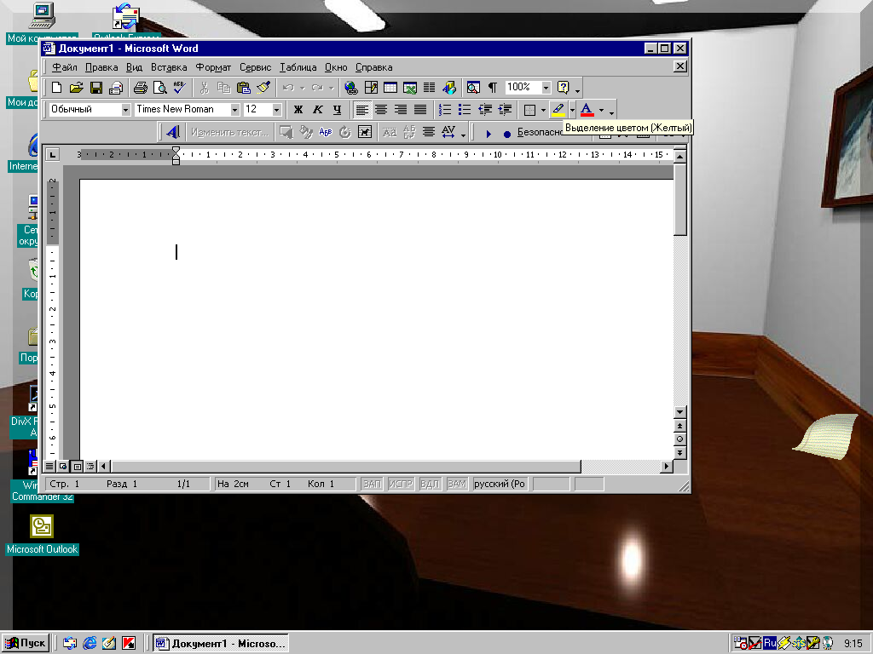Show nonprinting paragraph marks (¶)
This screenshot has width=873, height=654.
[493, 88]
